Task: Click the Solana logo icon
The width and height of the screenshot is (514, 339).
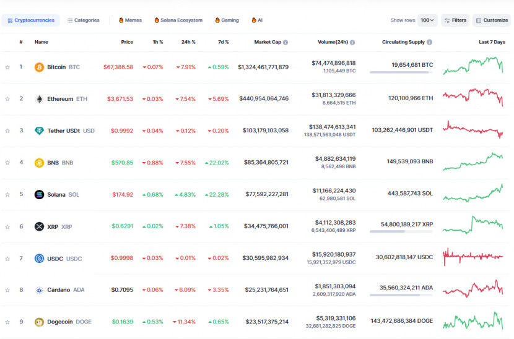Action: pos(39,195)
